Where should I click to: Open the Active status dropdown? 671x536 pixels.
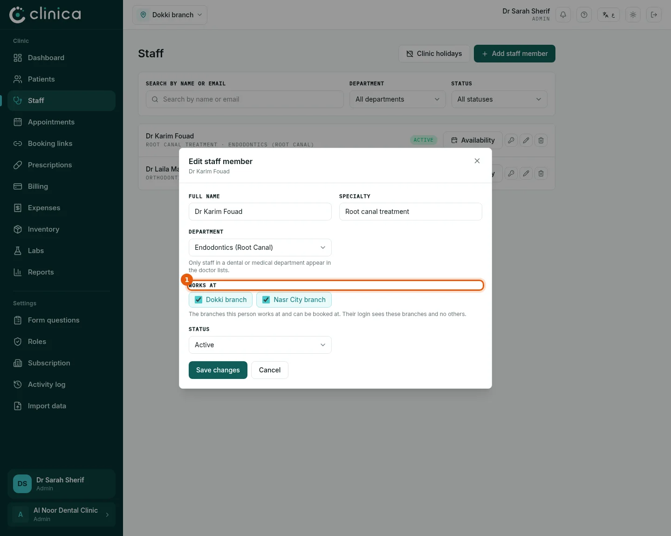[260, 345]
